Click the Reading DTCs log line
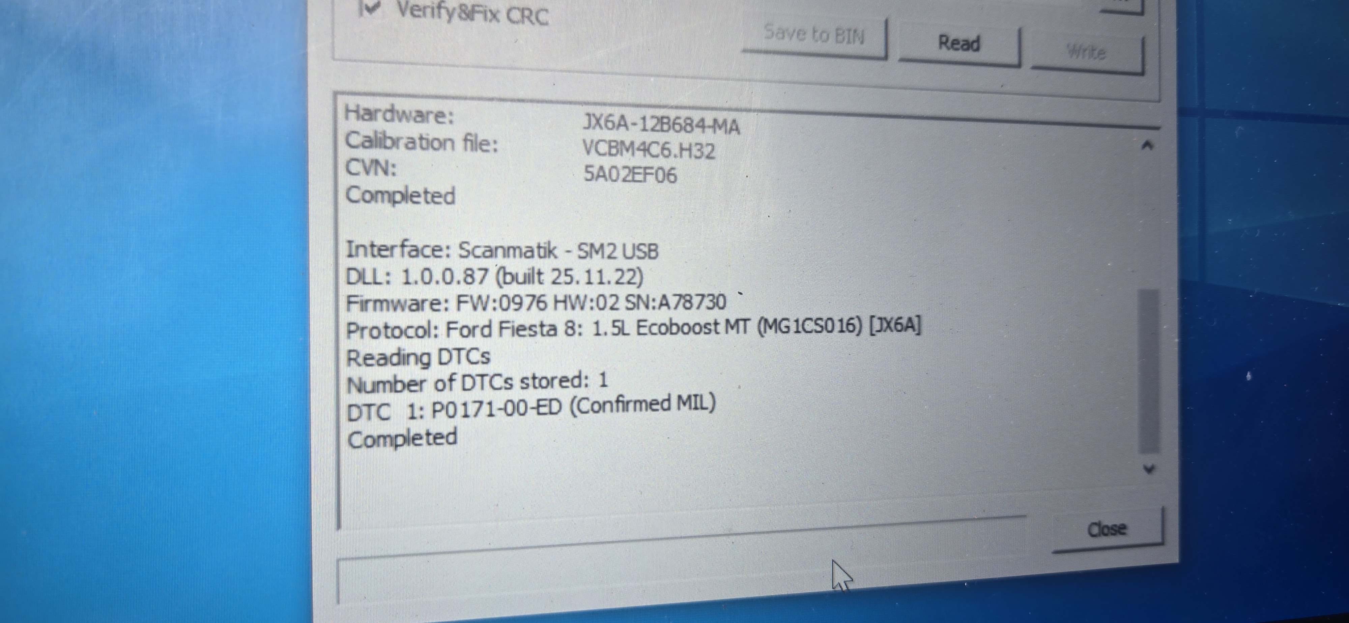This screenshot has height=623, width=1349. 419,358
